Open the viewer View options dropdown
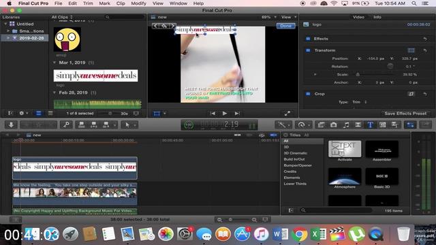This screenshot has height=245, width=436. [289, 17]
